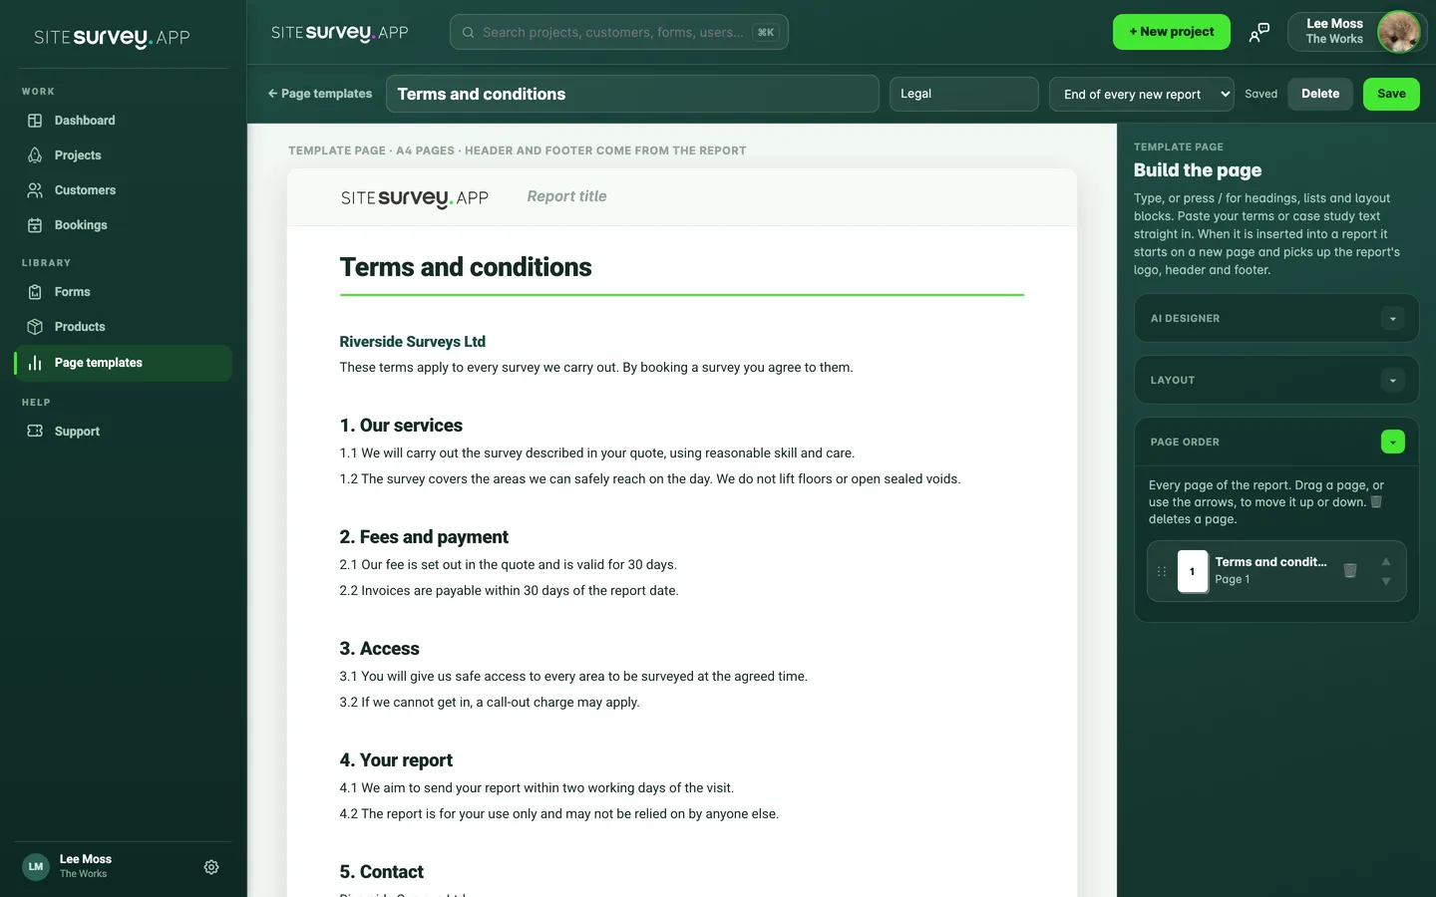This screenshot has width=1436, height=897.
Task: Click the Riverside Surveys Ltd heading
Action: (x=413, y=342)
